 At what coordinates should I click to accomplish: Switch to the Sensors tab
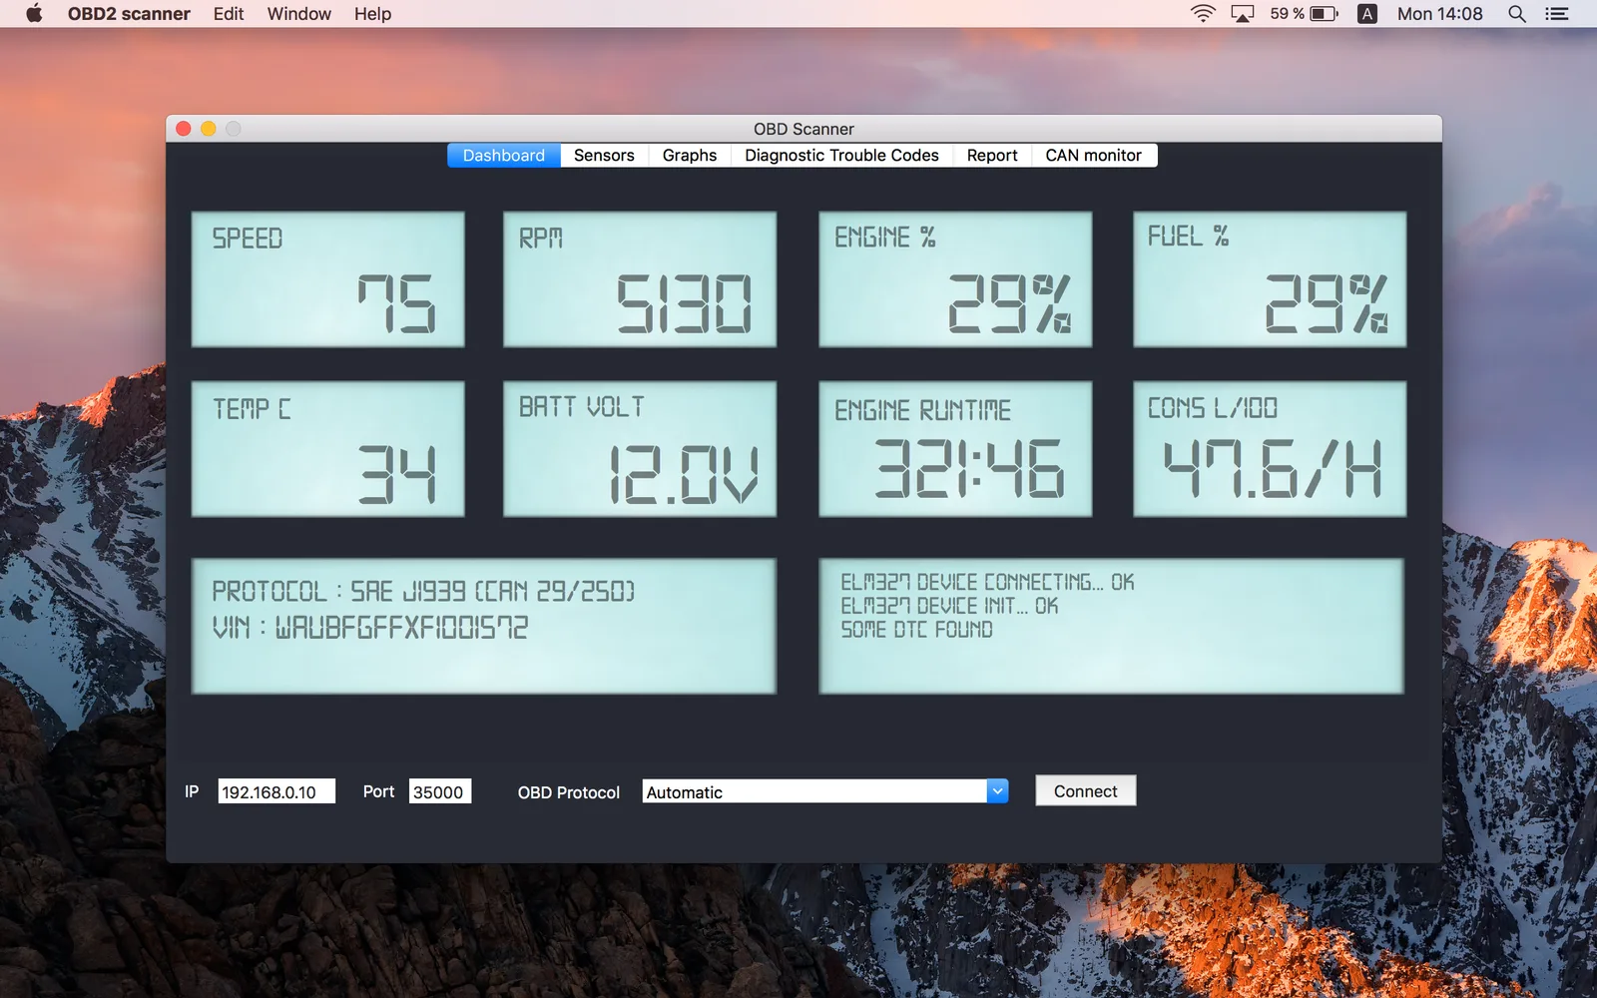pyautogui.click(x=604, y=155)
